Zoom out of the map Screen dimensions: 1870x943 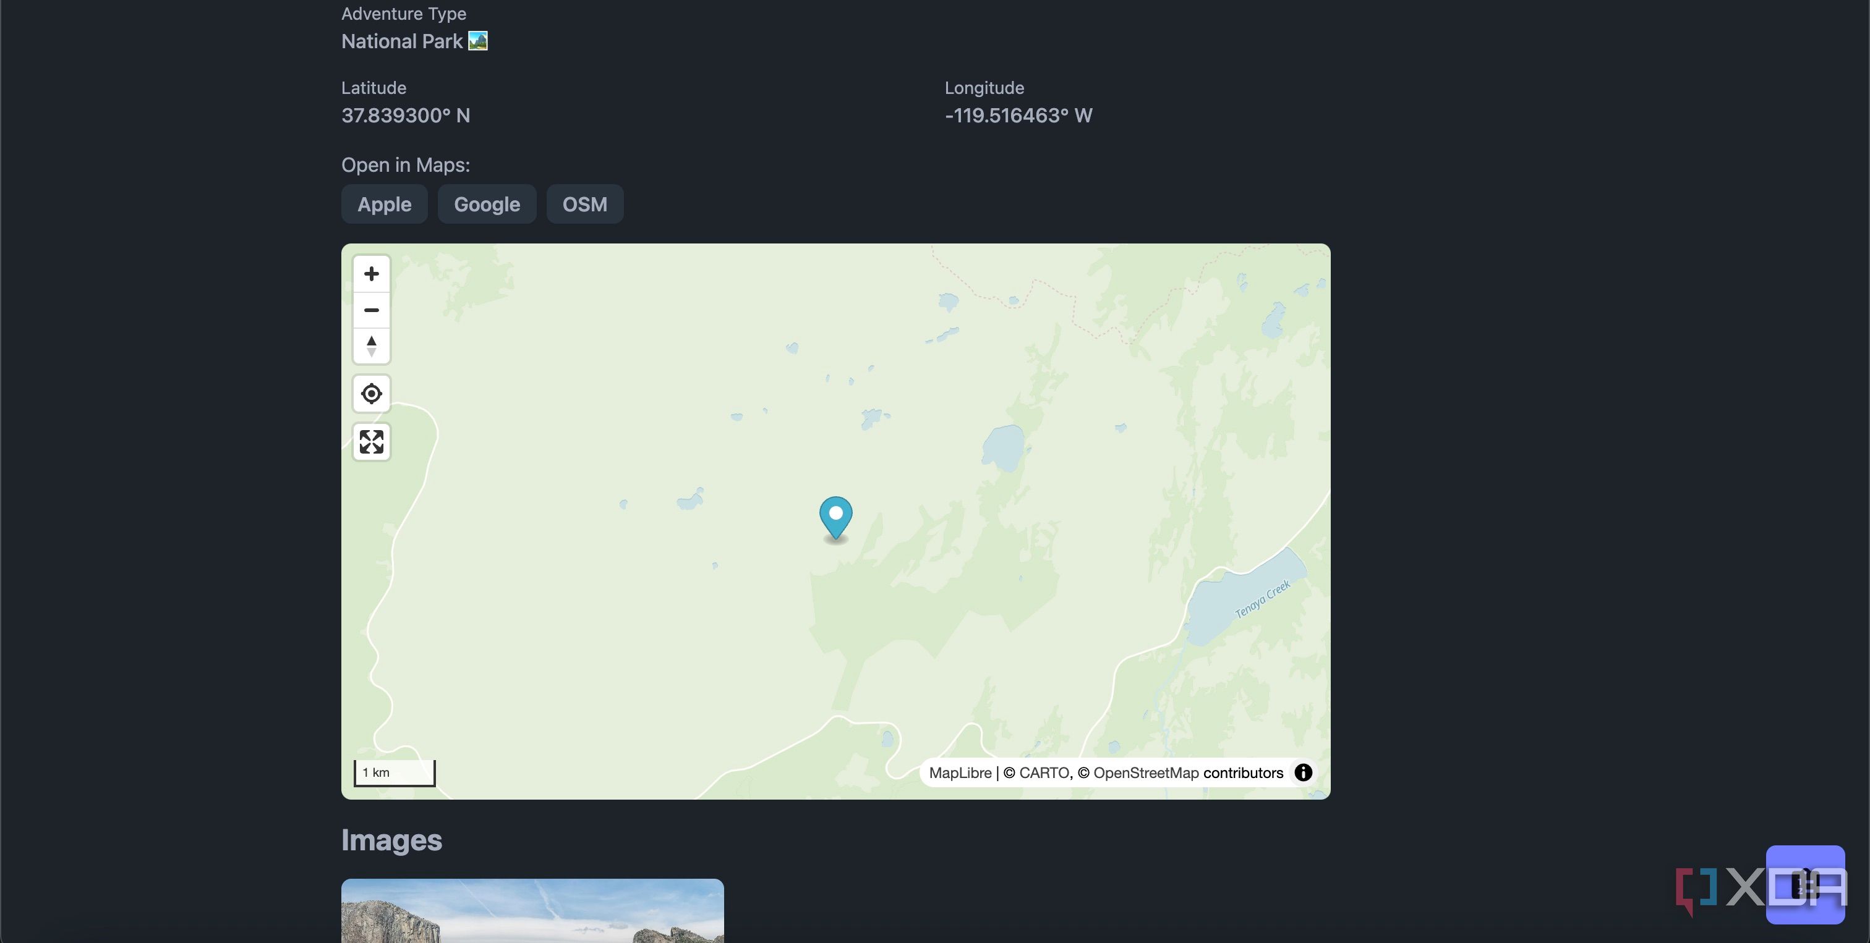coord(371,310)
